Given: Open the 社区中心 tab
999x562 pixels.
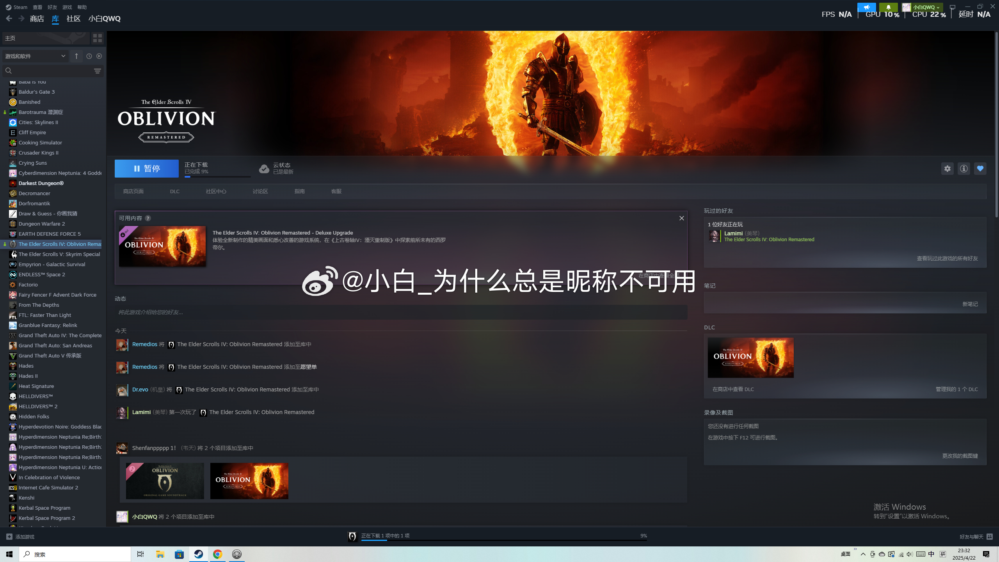Looking at the screenshot, I should (x=216, y=191).
